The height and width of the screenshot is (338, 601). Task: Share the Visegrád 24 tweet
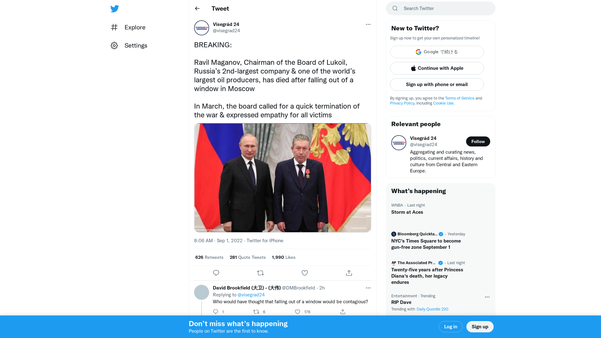[349, 273]
